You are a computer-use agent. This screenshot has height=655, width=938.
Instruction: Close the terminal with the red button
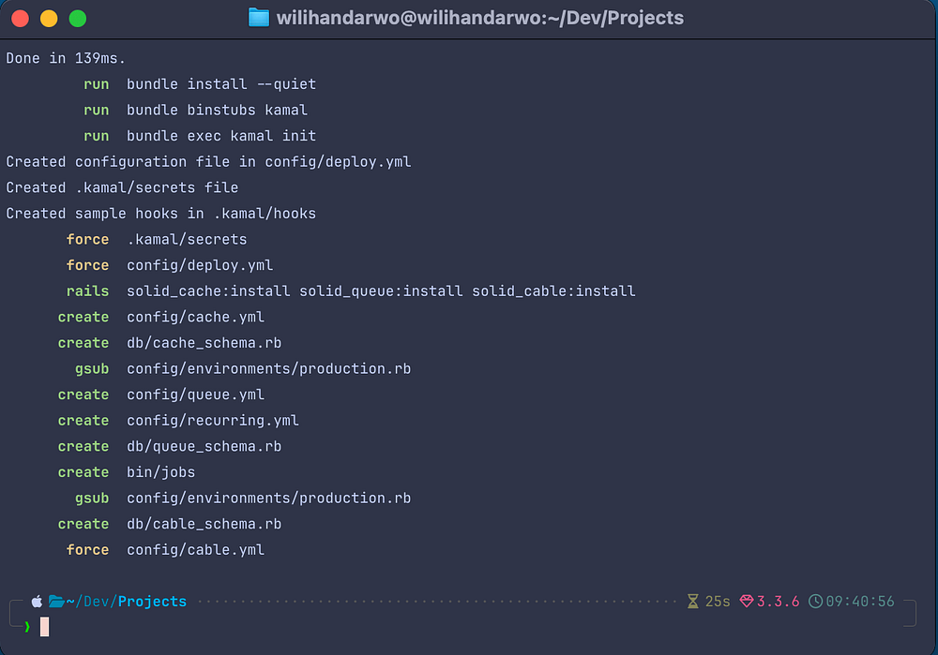[x=21, y=19]
